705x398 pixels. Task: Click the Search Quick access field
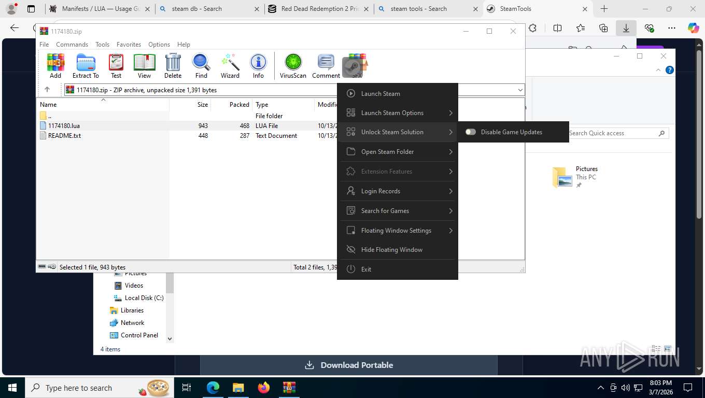(x=618, y=133)
